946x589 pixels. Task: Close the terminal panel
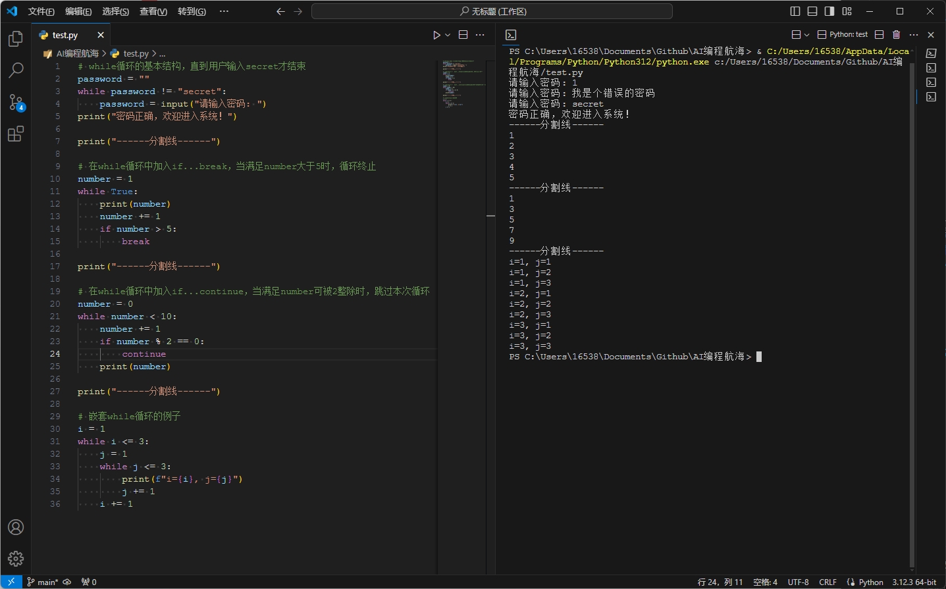(931, 34)
